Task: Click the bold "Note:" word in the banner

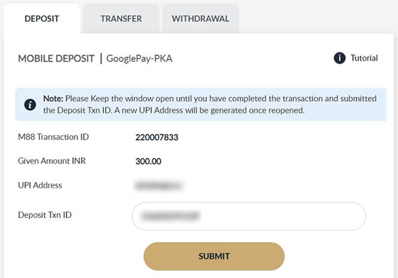Action: coord(53,98)
